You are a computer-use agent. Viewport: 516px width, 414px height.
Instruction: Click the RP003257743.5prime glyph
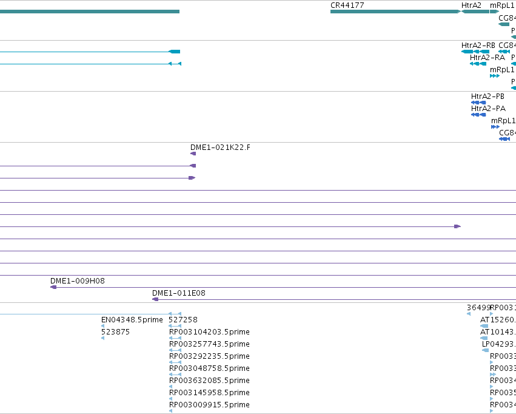(175, 350)
